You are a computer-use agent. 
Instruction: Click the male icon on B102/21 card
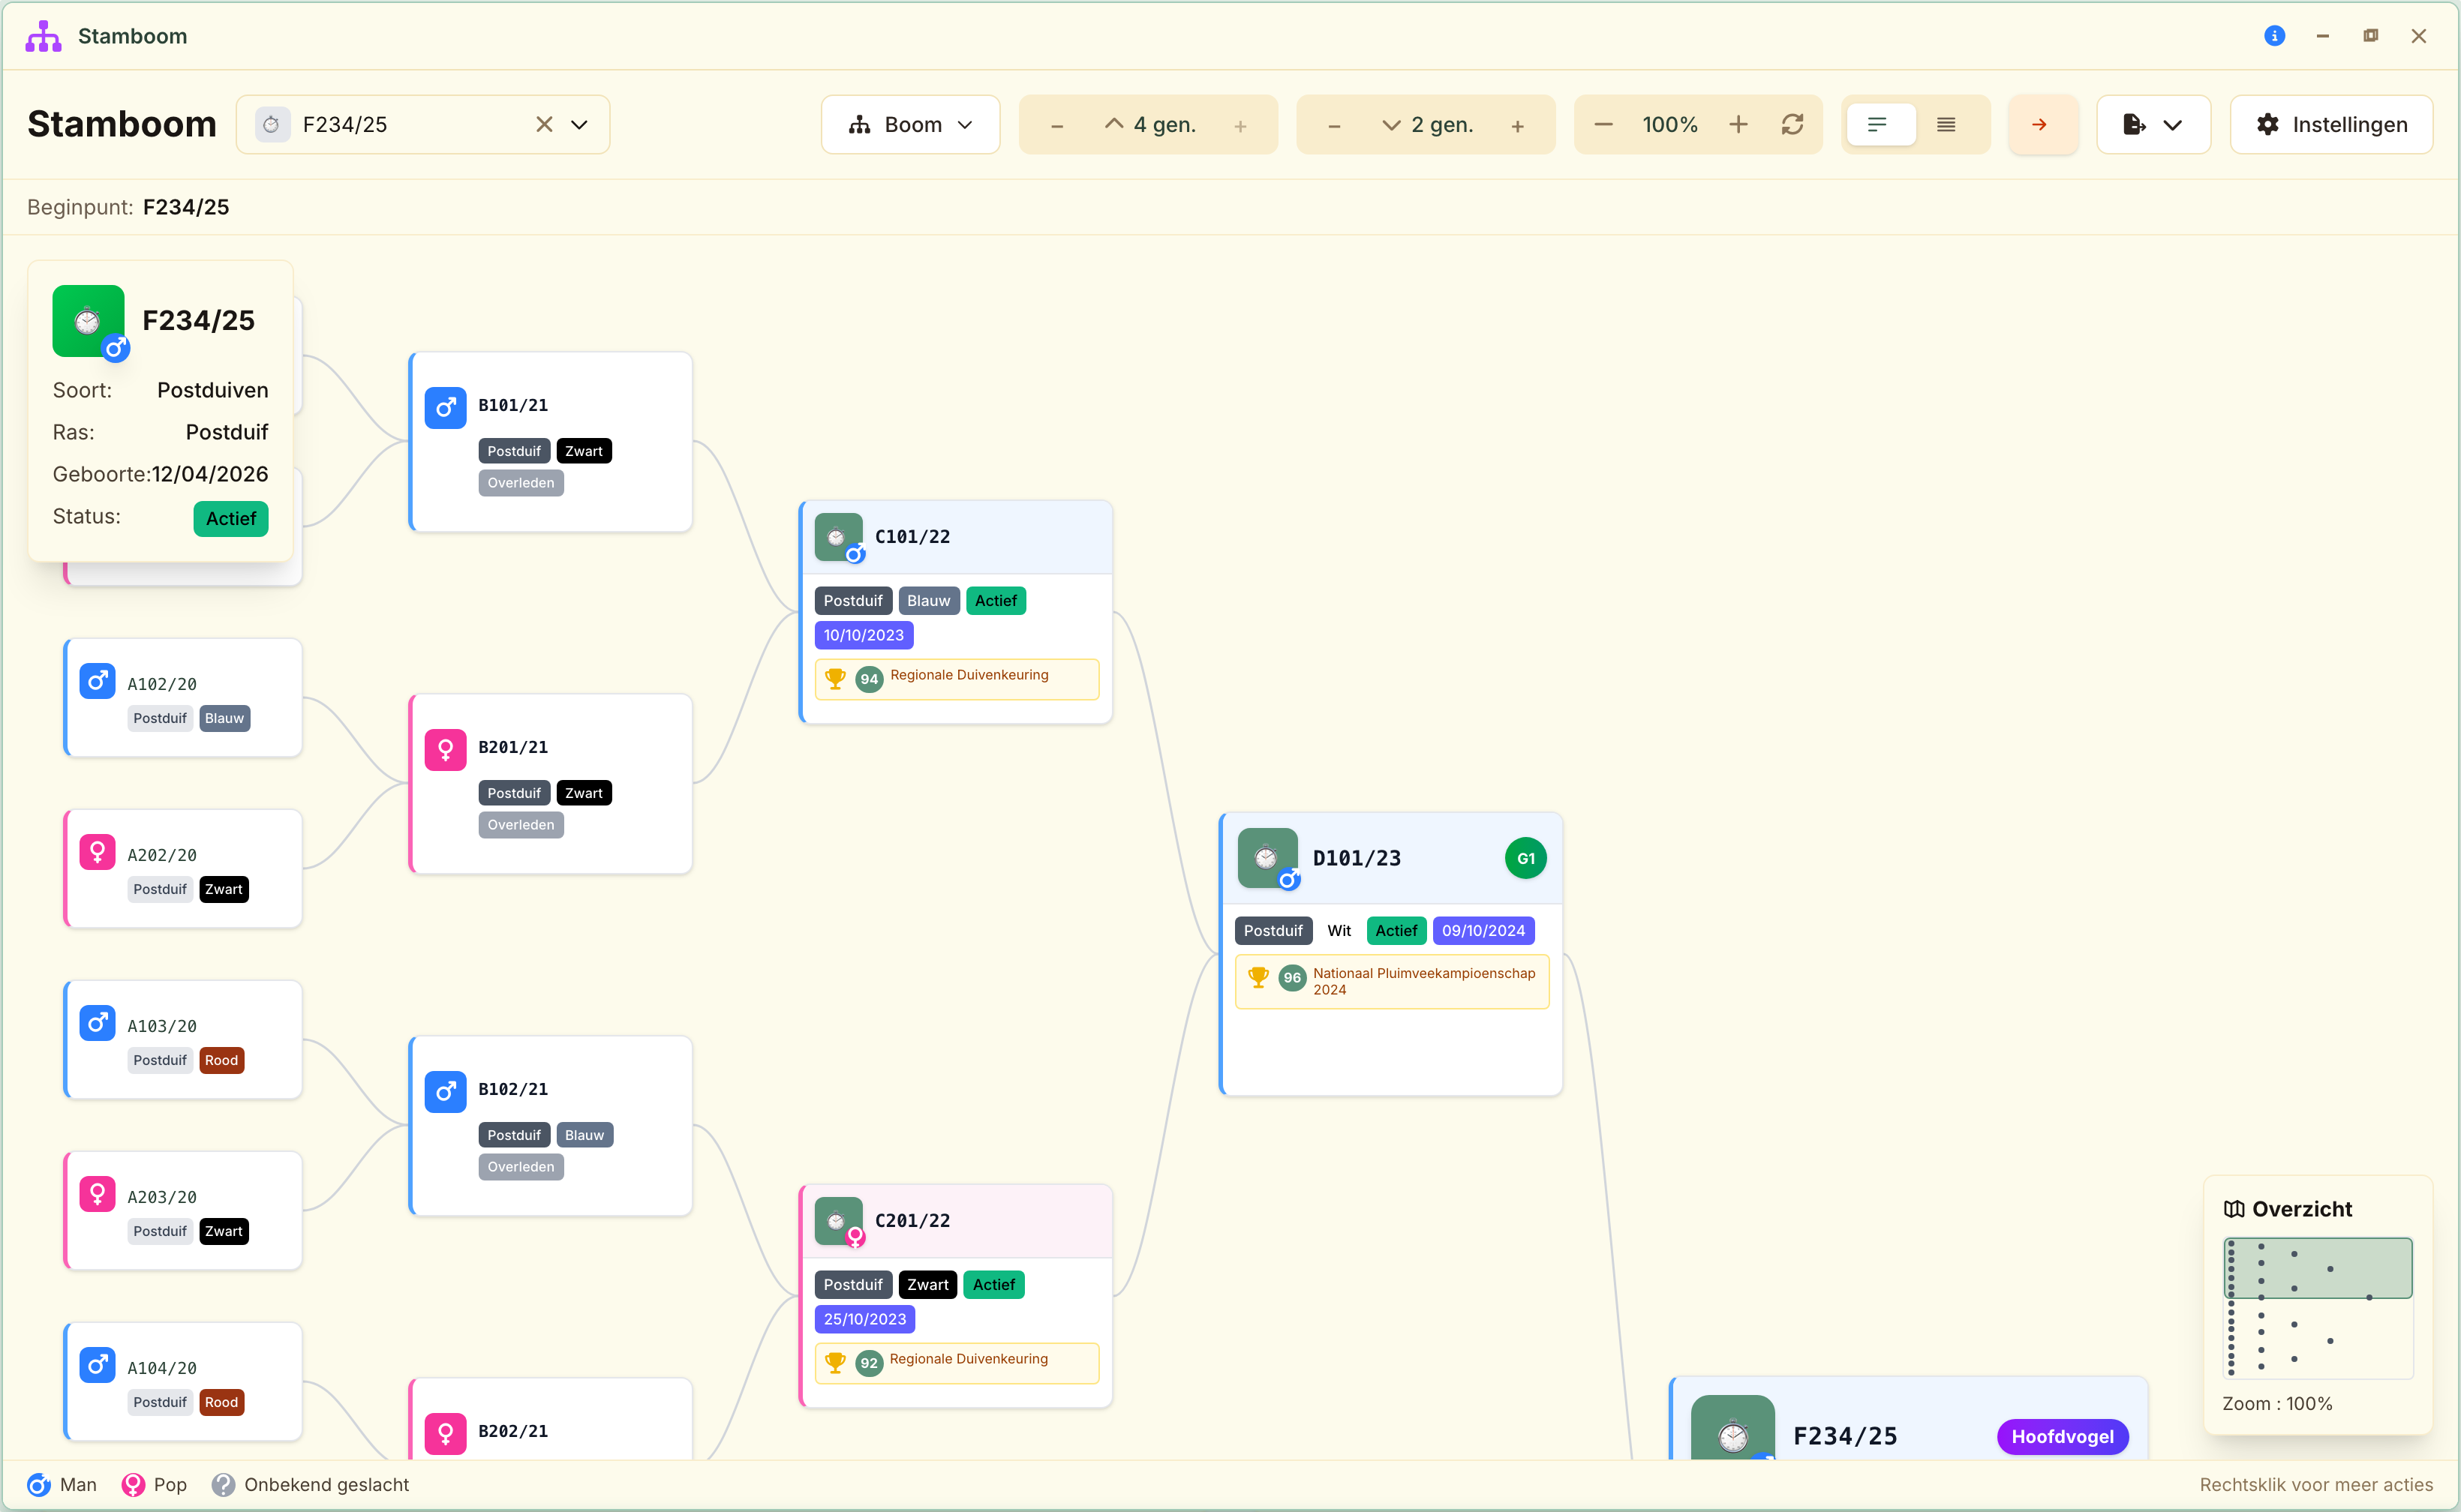(x=445, y=1092)
